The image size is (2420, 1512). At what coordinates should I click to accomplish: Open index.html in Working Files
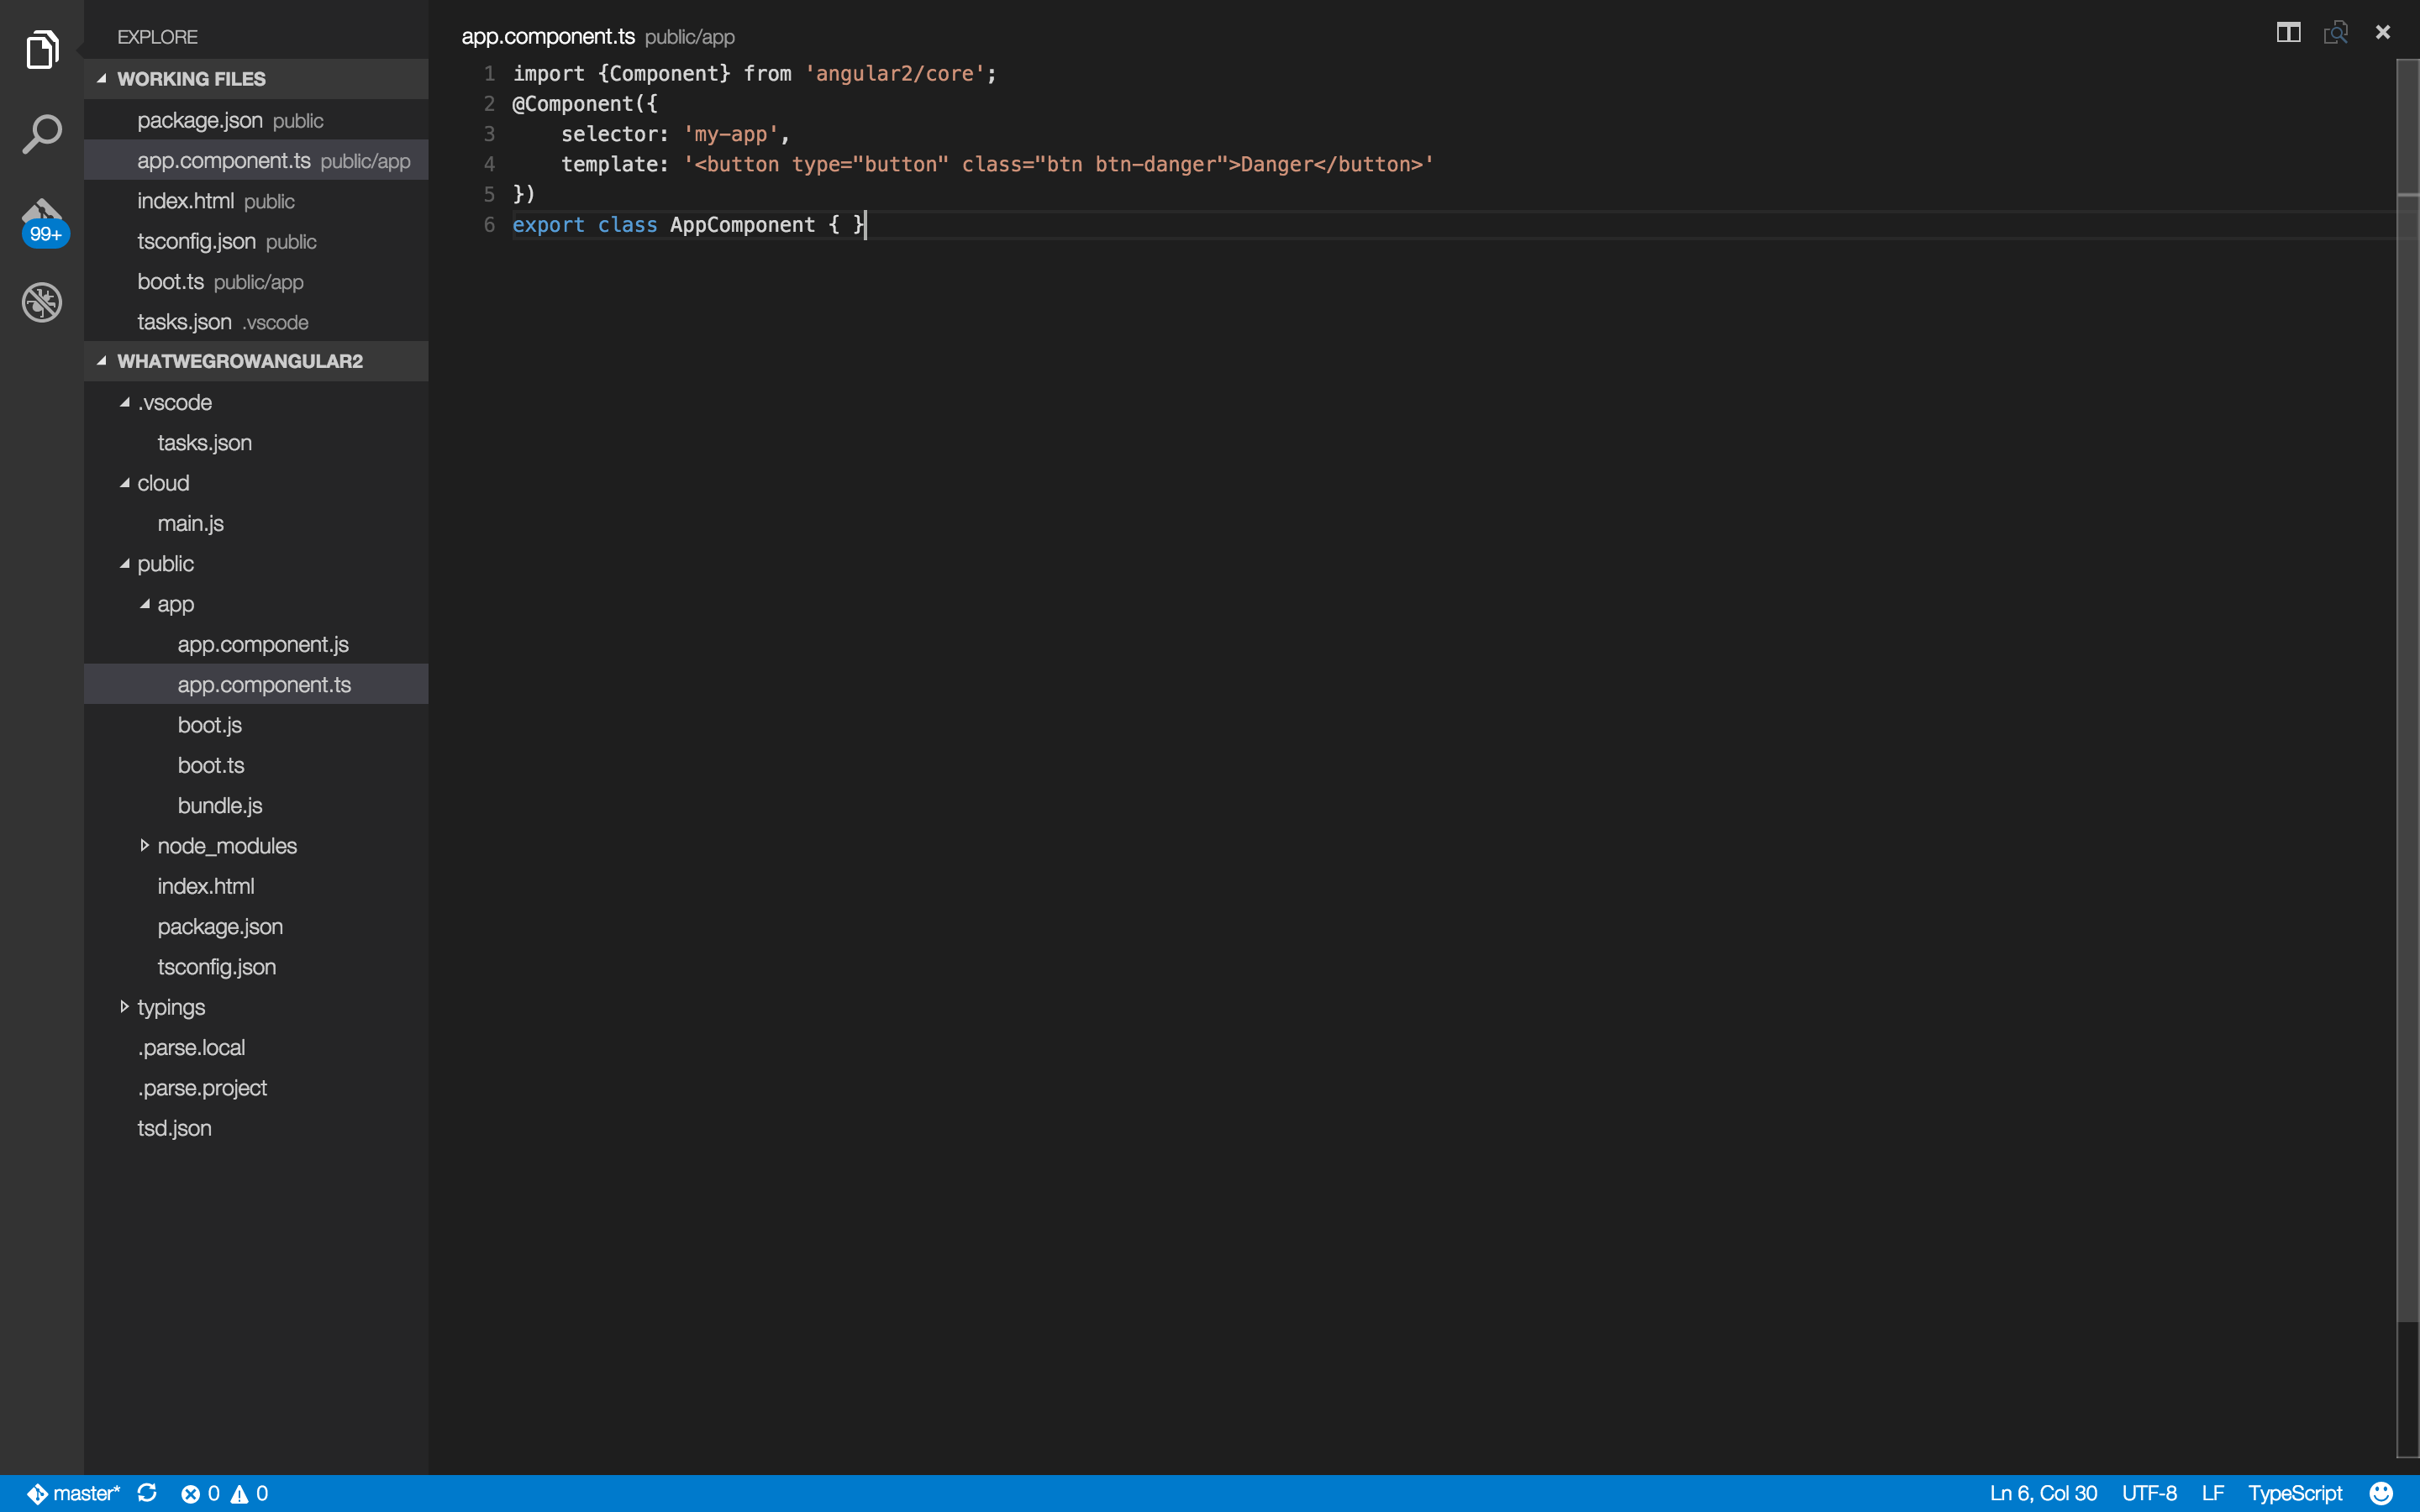[186, 201]
